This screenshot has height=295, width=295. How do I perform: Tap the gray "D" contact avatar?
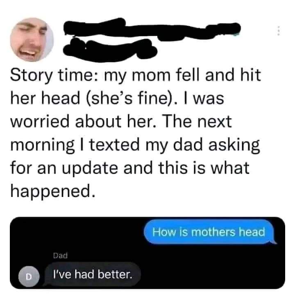pyautogui.click(x=29, y=277)
